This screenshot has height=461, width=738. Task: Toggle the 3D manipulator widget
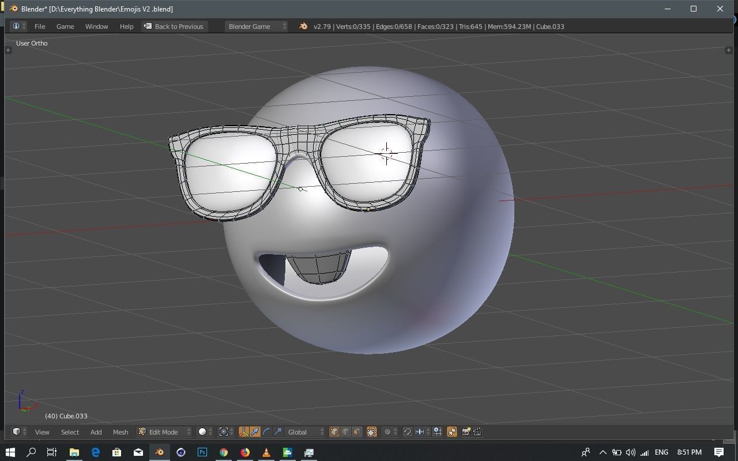coord(244,432)
